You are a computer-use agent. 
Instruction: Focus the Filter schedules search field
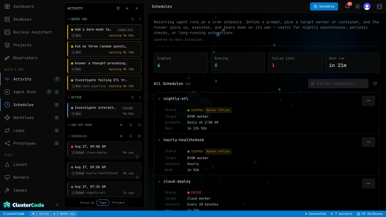pos(338,84)
